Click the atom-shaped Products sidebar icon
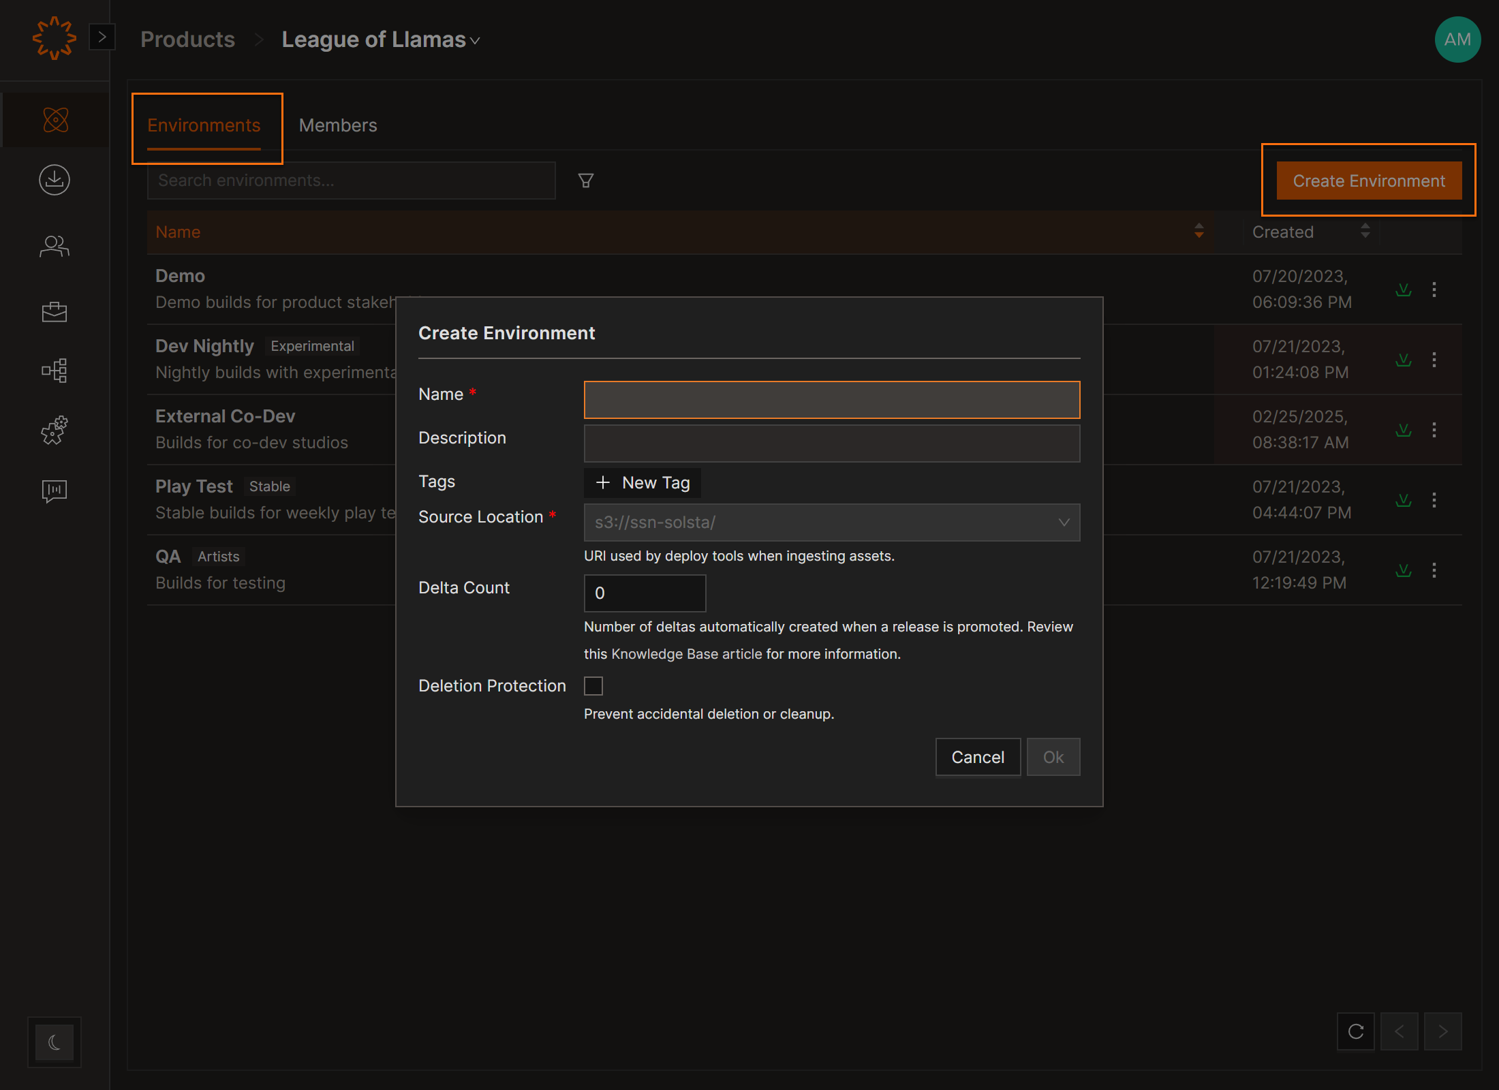 (x=55, y=120)
